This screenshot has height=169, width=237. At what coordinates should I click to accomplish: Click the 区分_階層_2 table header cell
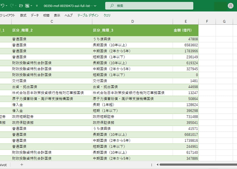click(x=52, y=30)
